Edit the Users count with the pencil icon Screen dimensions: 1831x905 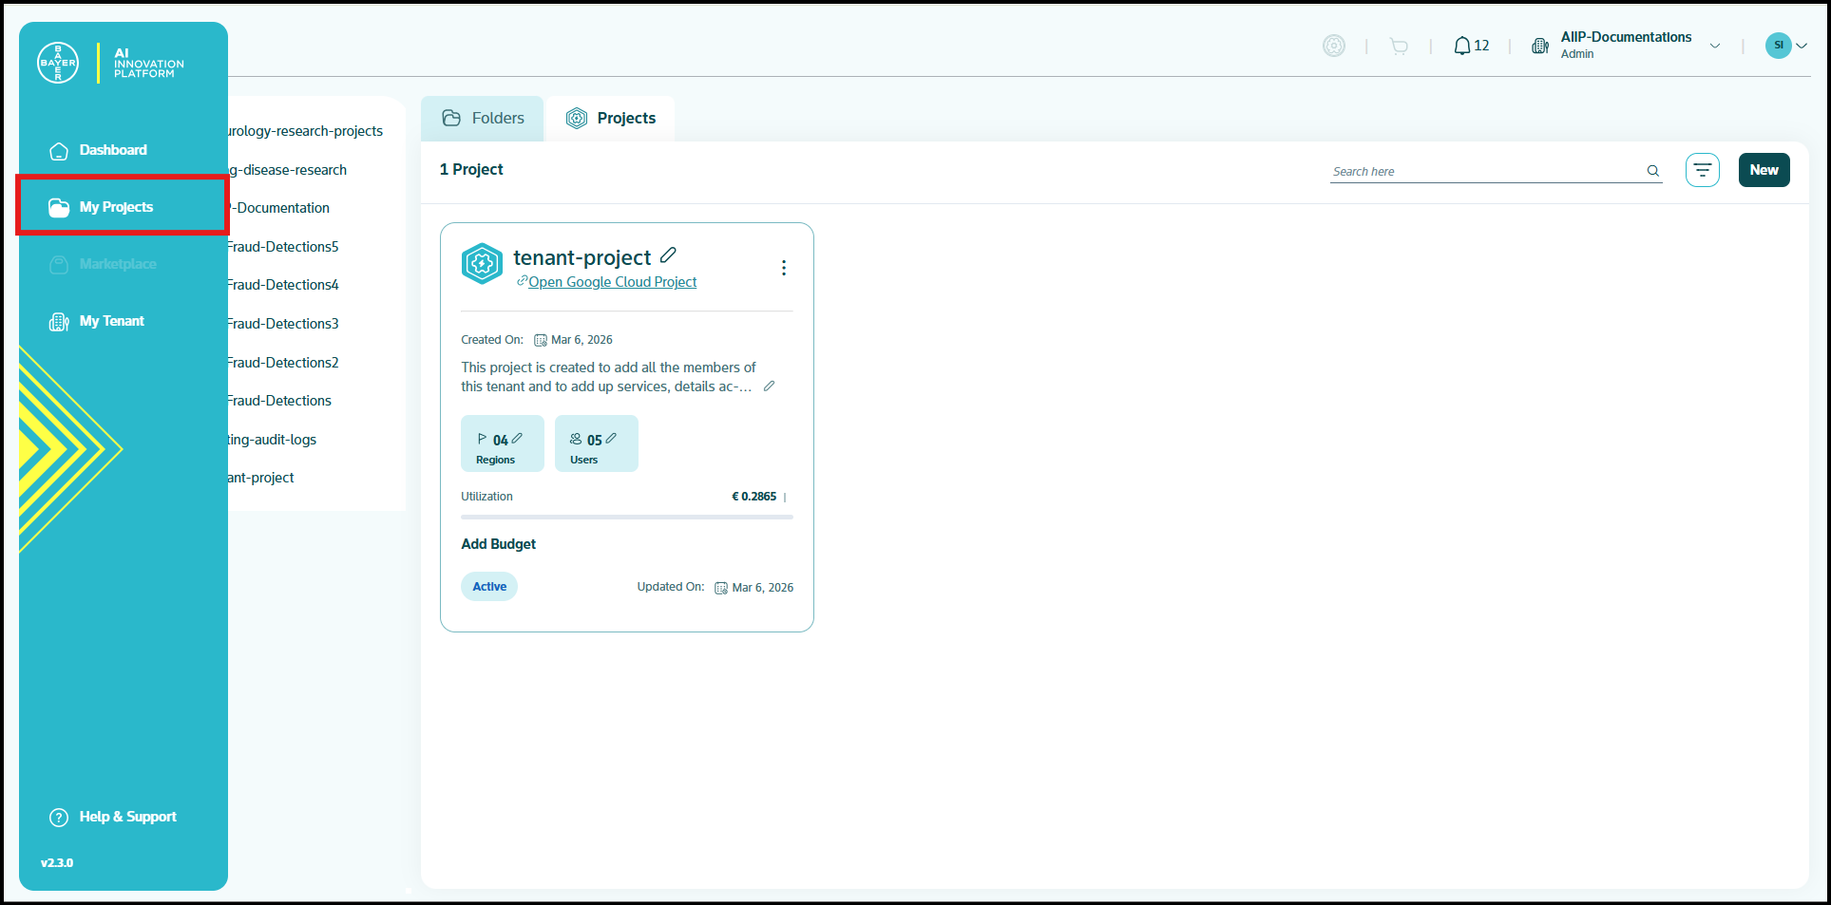(x=611, y=439)
